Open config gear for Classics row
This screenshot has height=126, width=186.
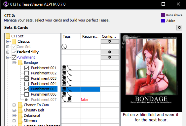pos(110,41)
